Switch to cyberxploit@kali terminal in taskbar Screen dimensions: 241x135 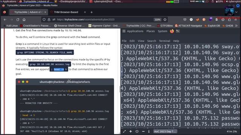pyautogui.click(x=106, y=1)
